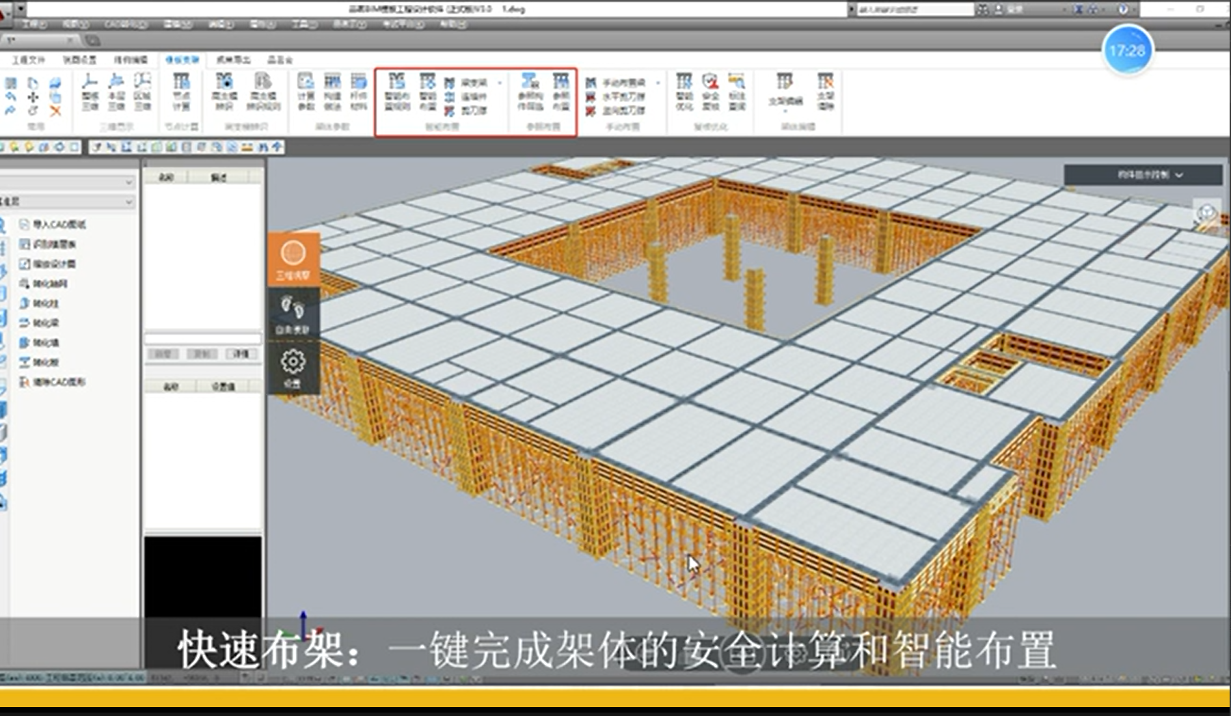This screenshot has width=1231, height=716.
Task: Click the blue 17:28 timer badge
Action: tap(1127, 51)
